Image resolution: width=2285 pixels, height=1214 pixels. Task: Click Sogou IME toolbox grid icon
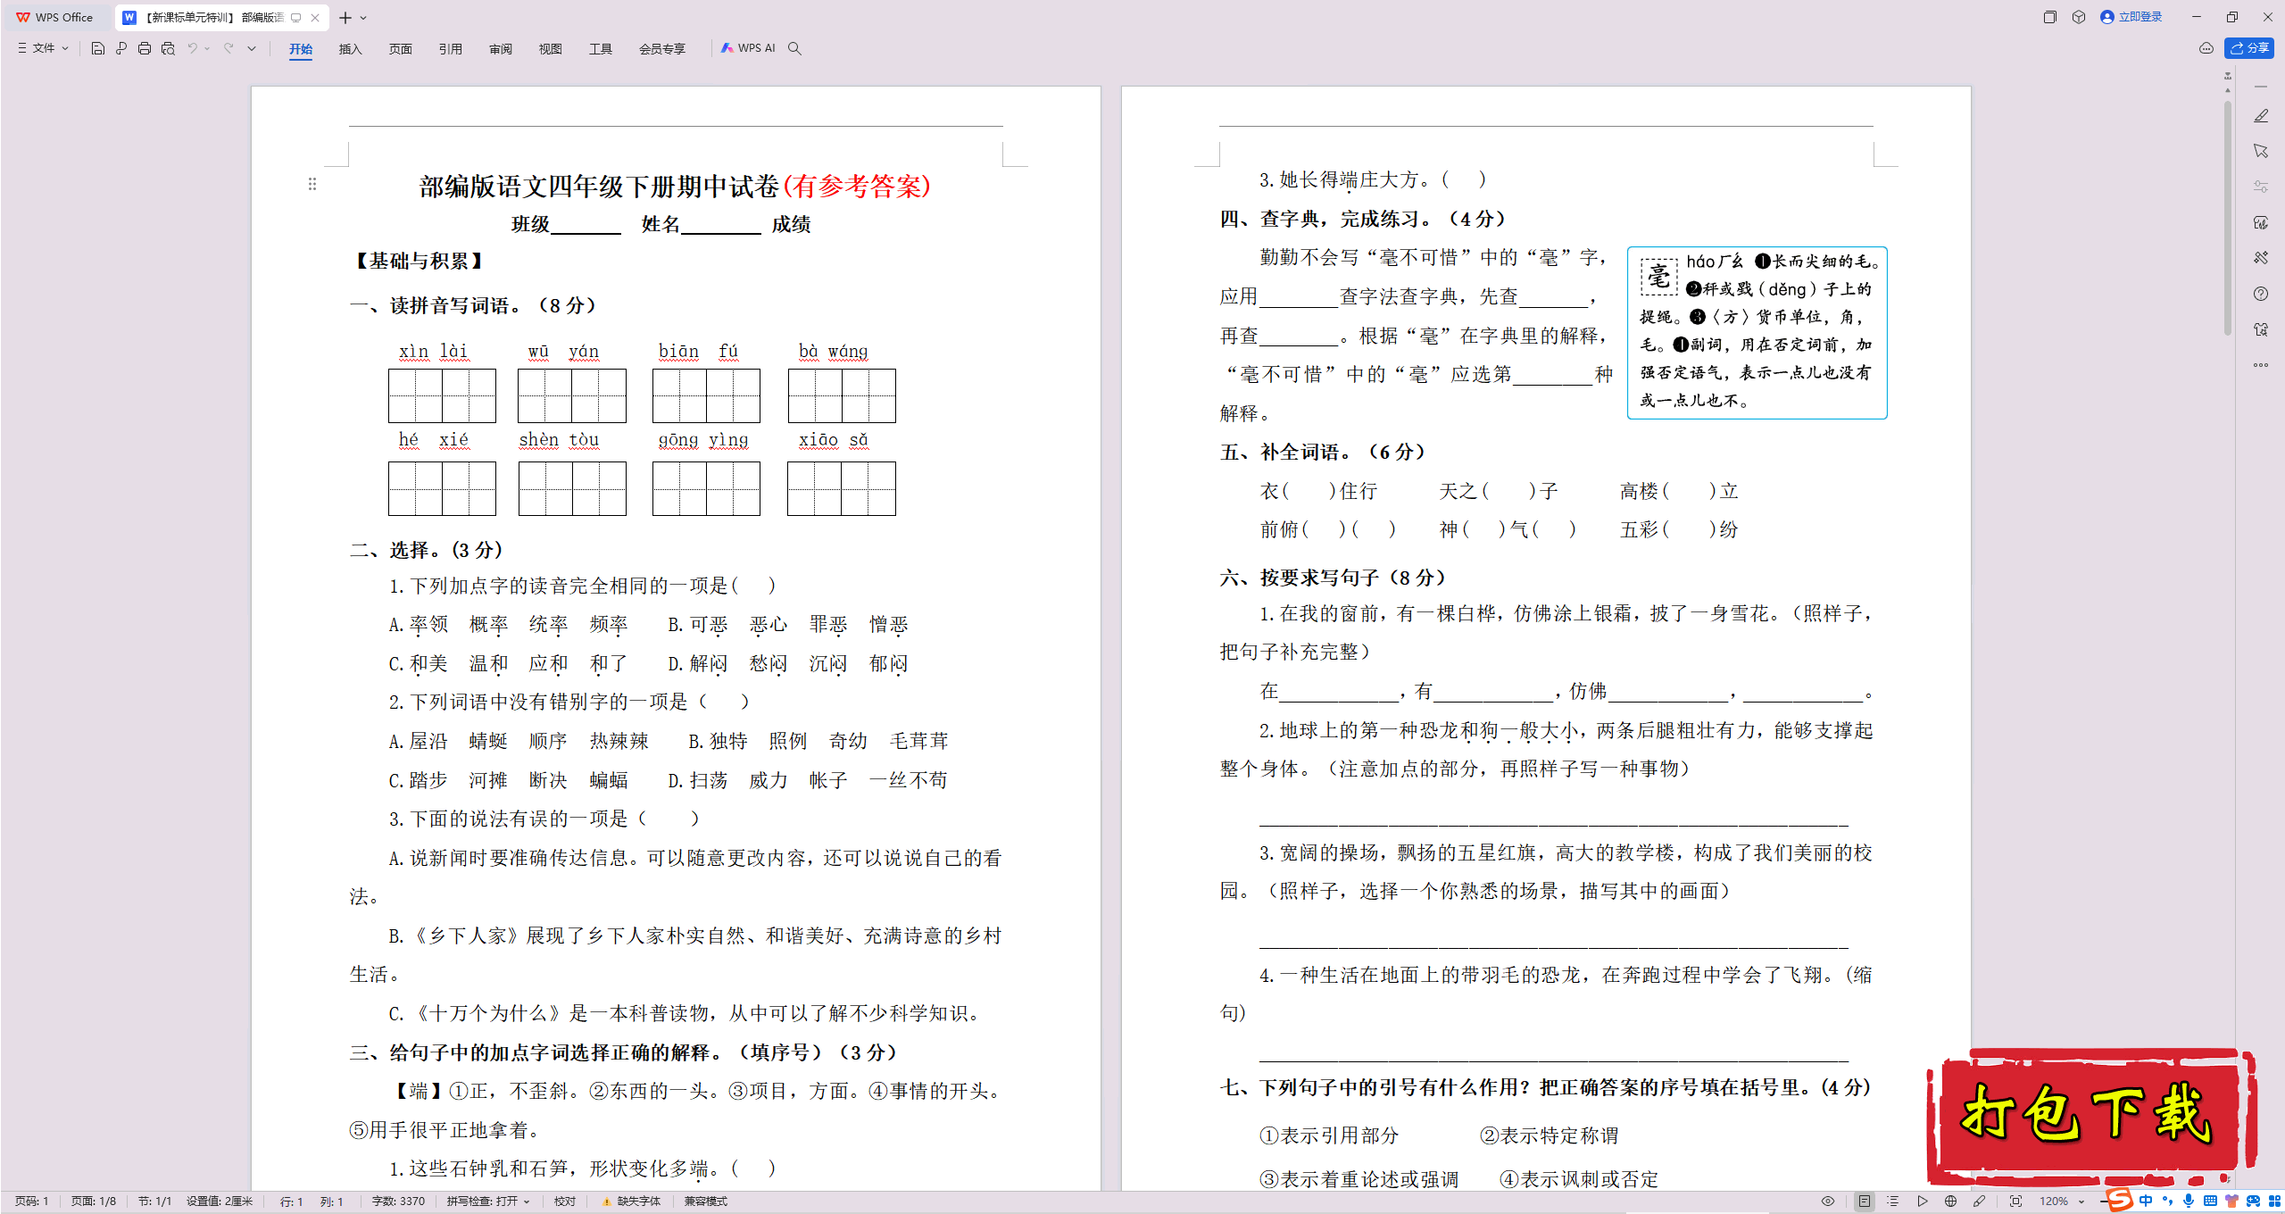coord(2274,1201)
